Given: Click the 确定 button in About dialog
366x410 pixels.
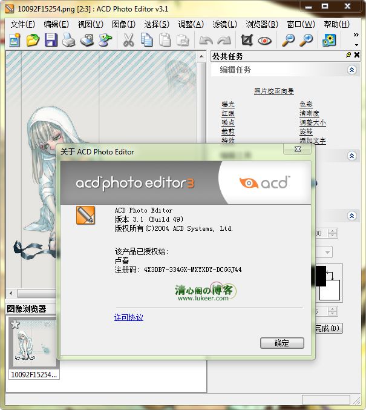Looking at the screenshot, I should (282, 343).
